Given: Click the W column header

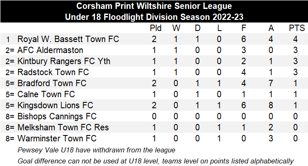Looking at the screenshot, I should coord(176,28).
